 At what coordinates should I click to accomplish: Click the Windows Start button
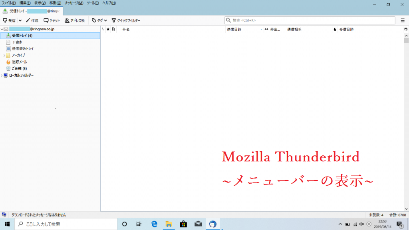tap(6, 224)
